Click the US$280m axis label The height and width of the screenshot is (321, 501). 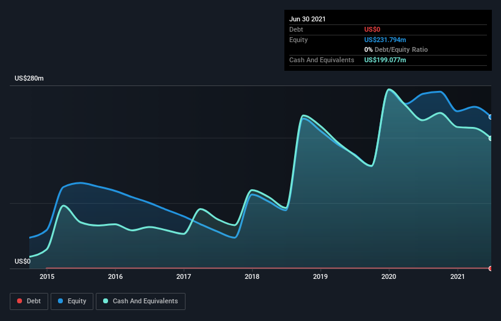(29, 78)
